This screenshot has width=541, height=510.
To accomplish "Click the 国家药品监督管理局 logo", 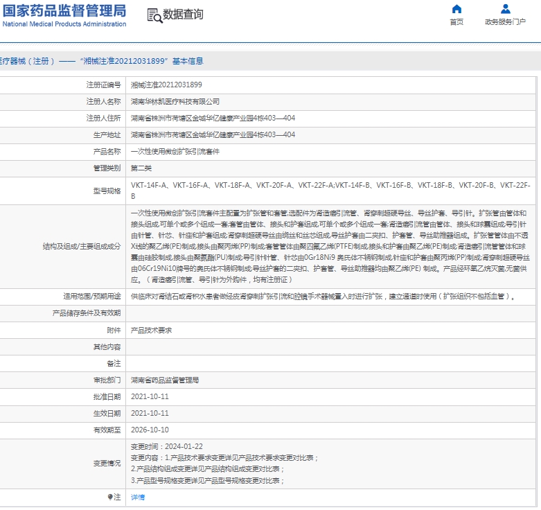I will [64, 15].
